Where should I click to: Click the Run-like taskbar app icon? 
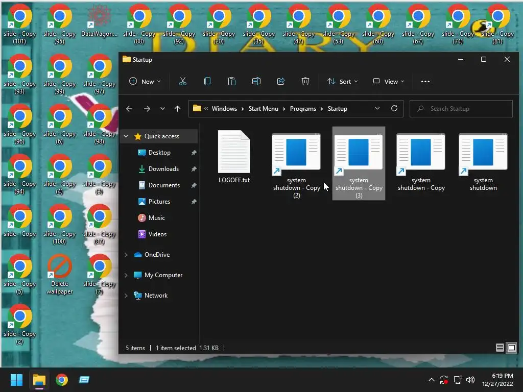click(x=84, y=380)
